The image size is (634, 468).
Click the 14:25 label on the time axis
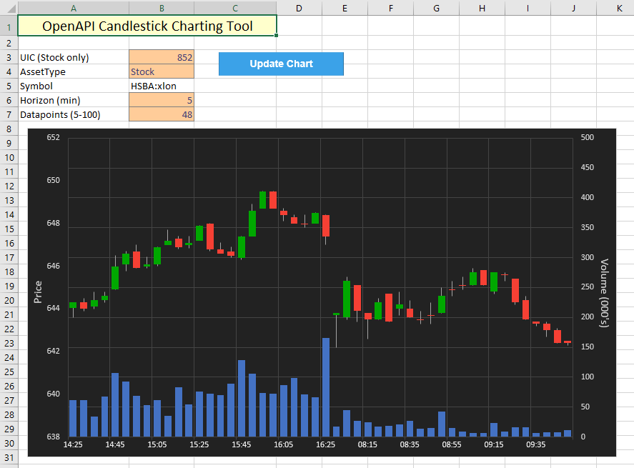click(73, 444)
